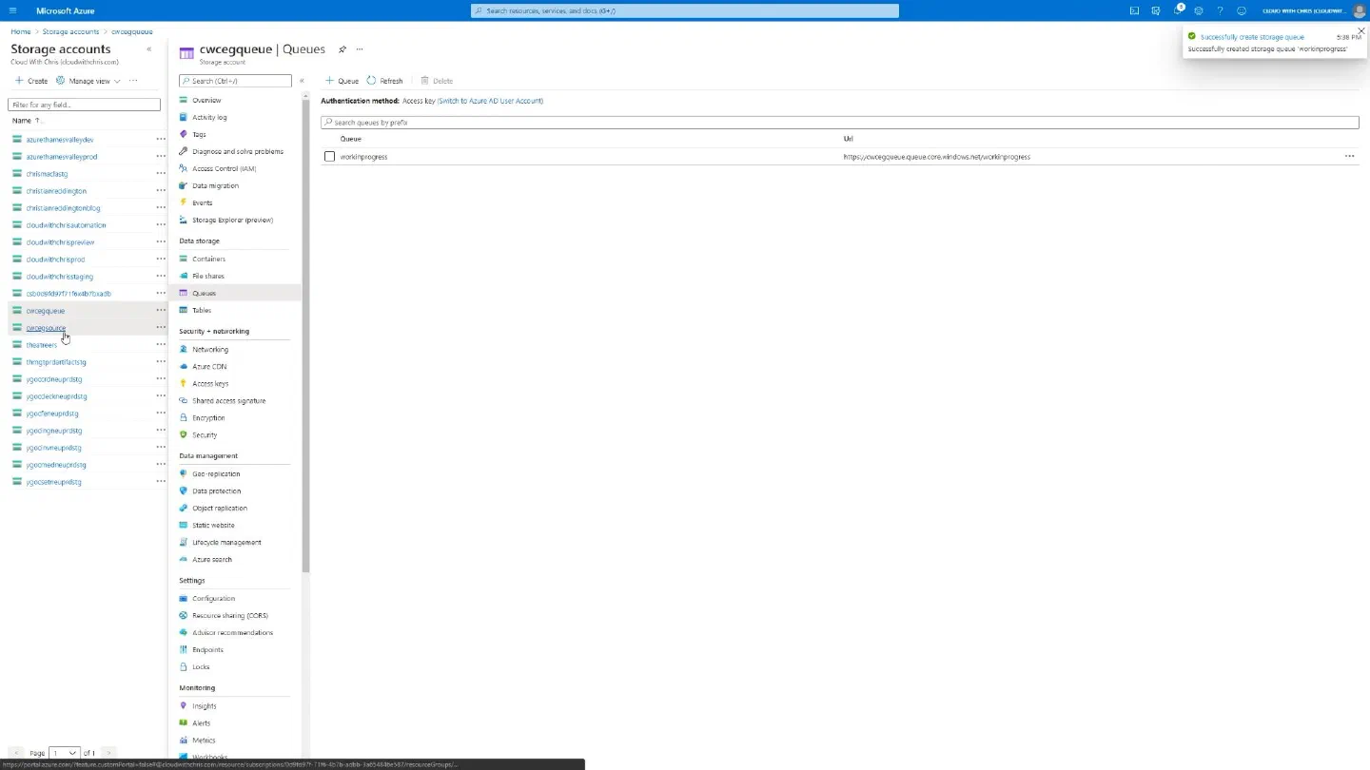Viewport: 1370px width, 770px height.
Task: Open more options next to the Queues title
Action: 360,49
